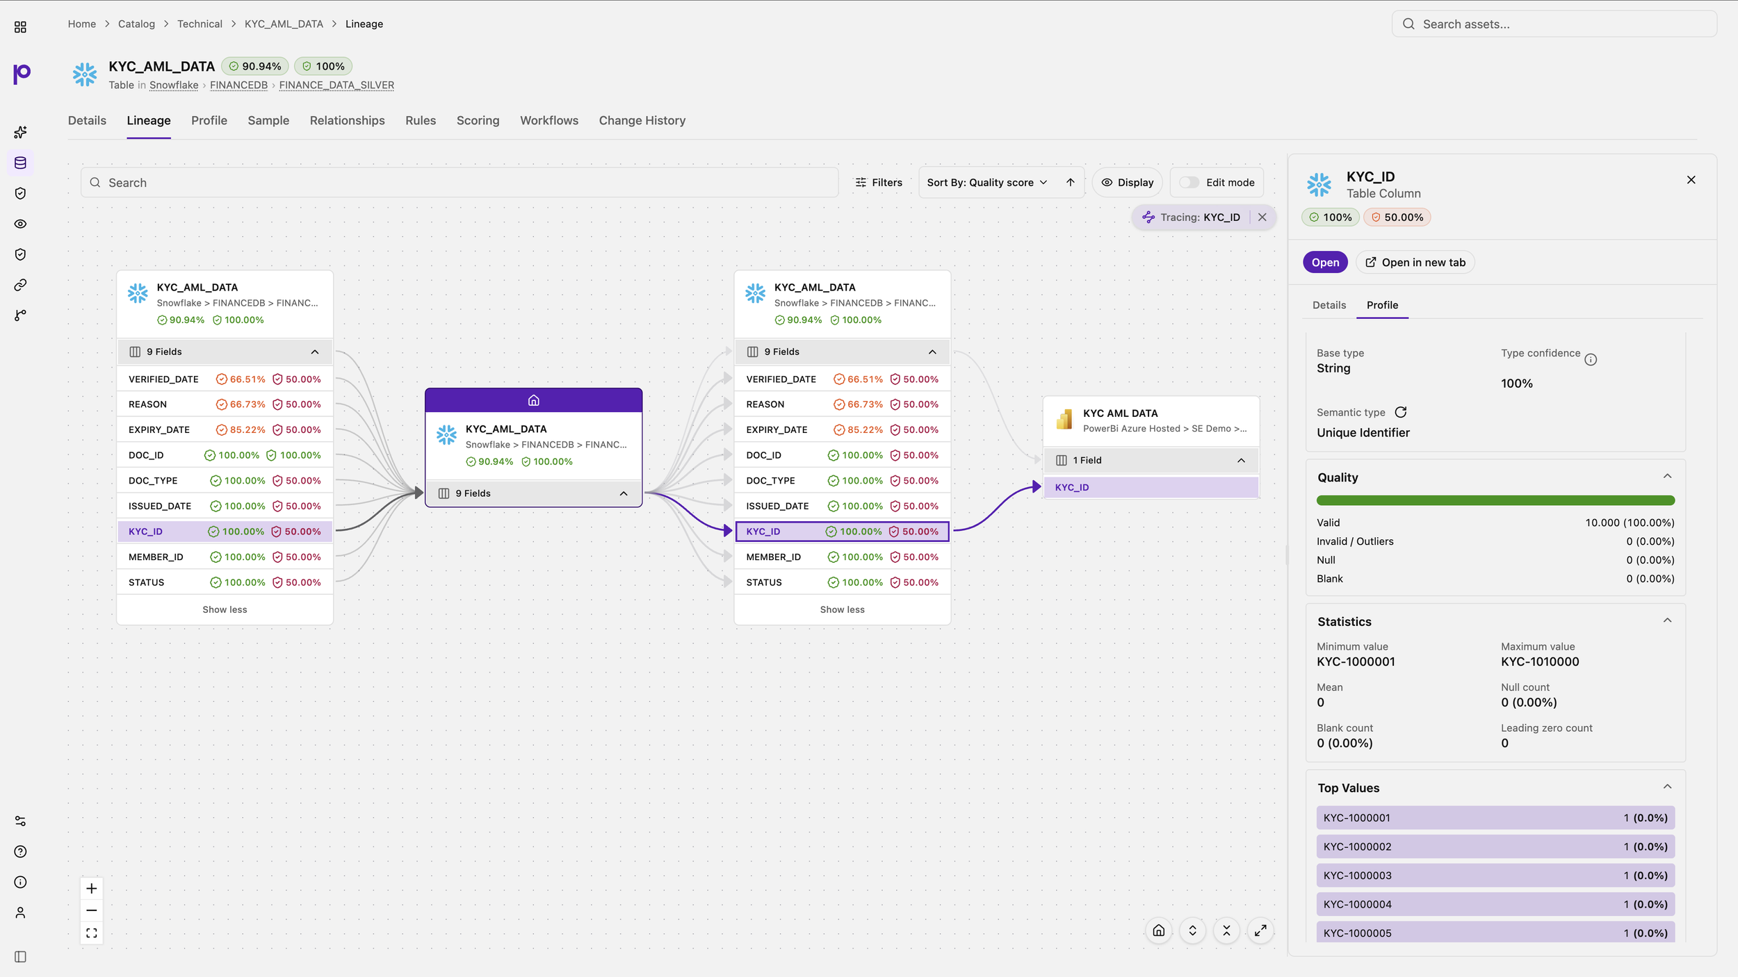Screen dimensions: 1738x977
Task: Click the zoom in plus button
Action: [x=91, y=889]
